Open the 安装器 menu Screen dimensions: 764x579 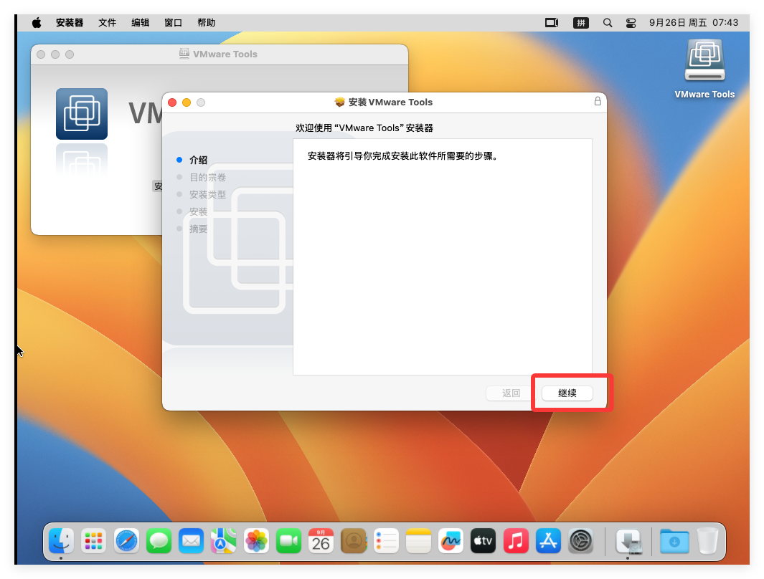(69, 22)
